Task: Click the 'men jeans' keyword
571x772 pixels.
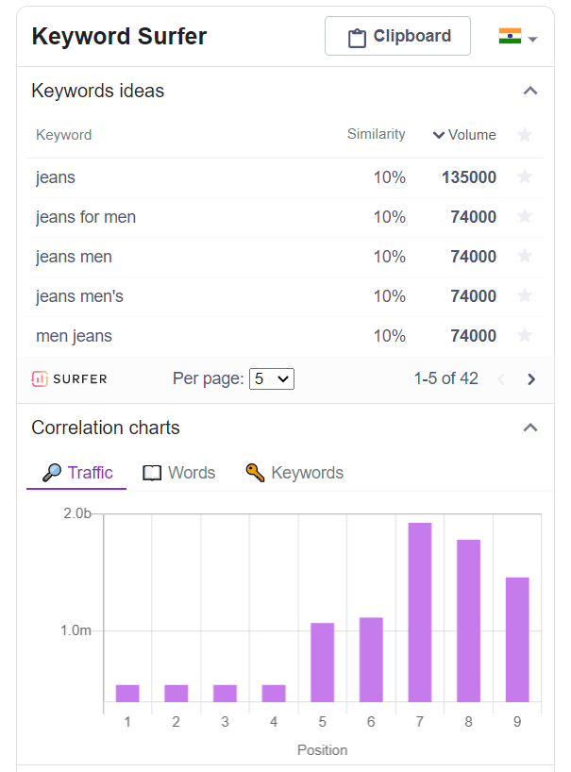Action: [74, 336]
